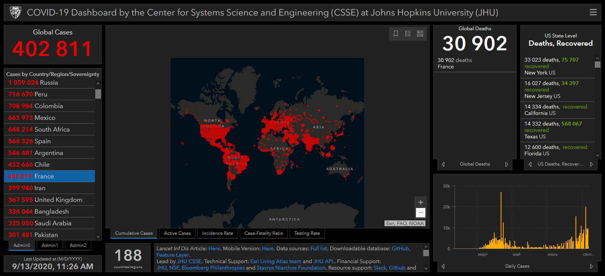Go to previous US Deaths panel arrow

[530, 164]
